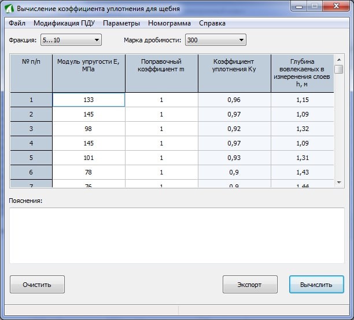Image resolution: width=354 pixels, height=320 pixels.
Task: Click the table vertical scrollbar thumb
Action: click(x=339, y=69)
